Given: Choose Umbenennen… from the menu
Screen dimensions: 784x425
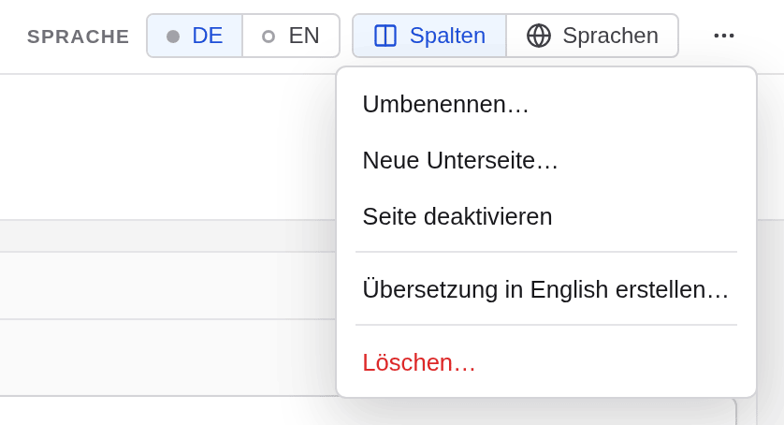Looking at the screenshot, I should tap(546, 104).
